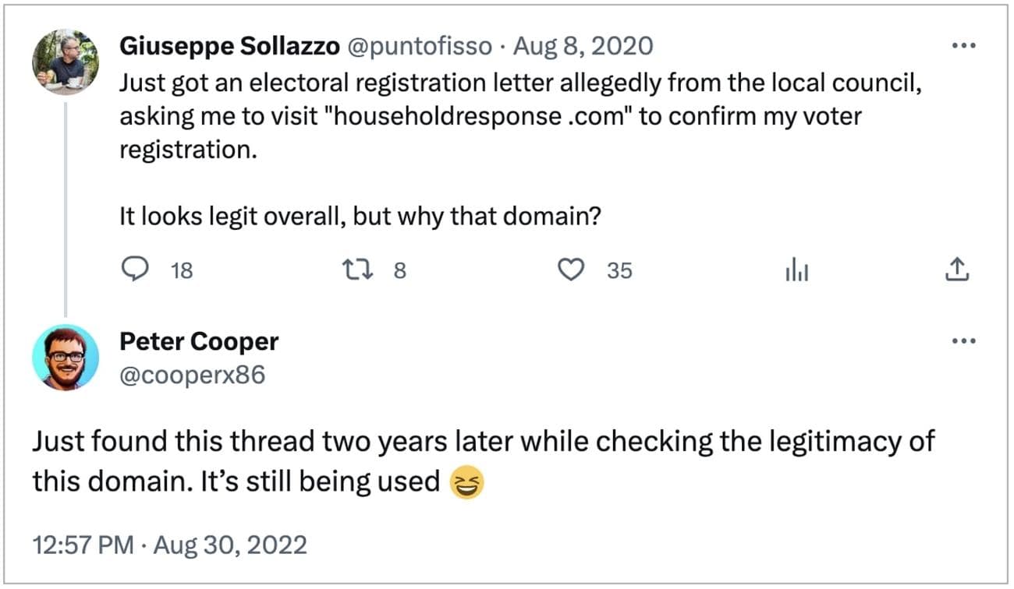Viewport: 1014px width, 589px height.
Task: Open the 12:57 PM · Aug 30, 2022 timestamp
Action: click(x=170, y=544)
